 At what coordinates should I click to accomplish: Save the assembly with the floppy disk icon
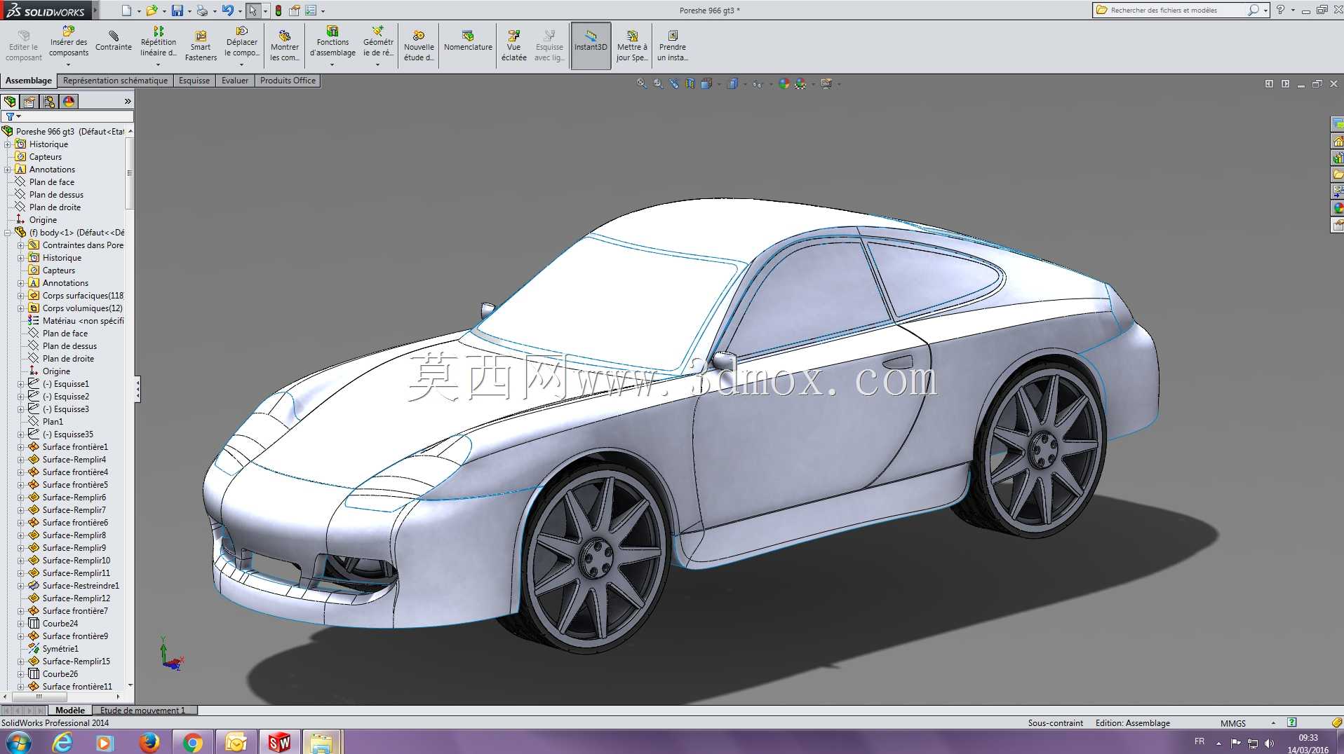click(x=177, y=11)
